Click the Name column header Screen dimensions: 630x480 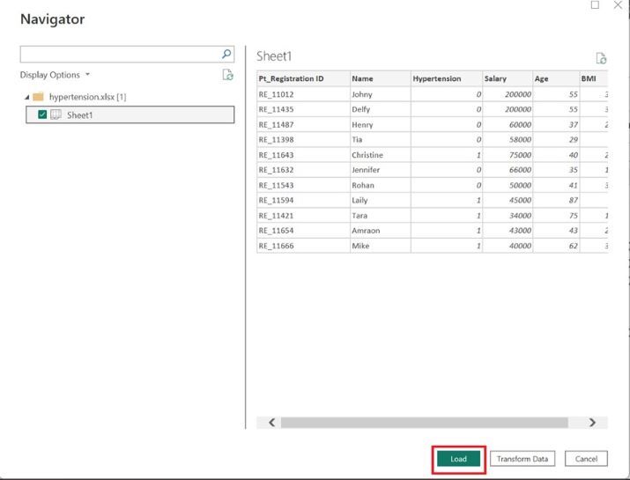[381, 78]
